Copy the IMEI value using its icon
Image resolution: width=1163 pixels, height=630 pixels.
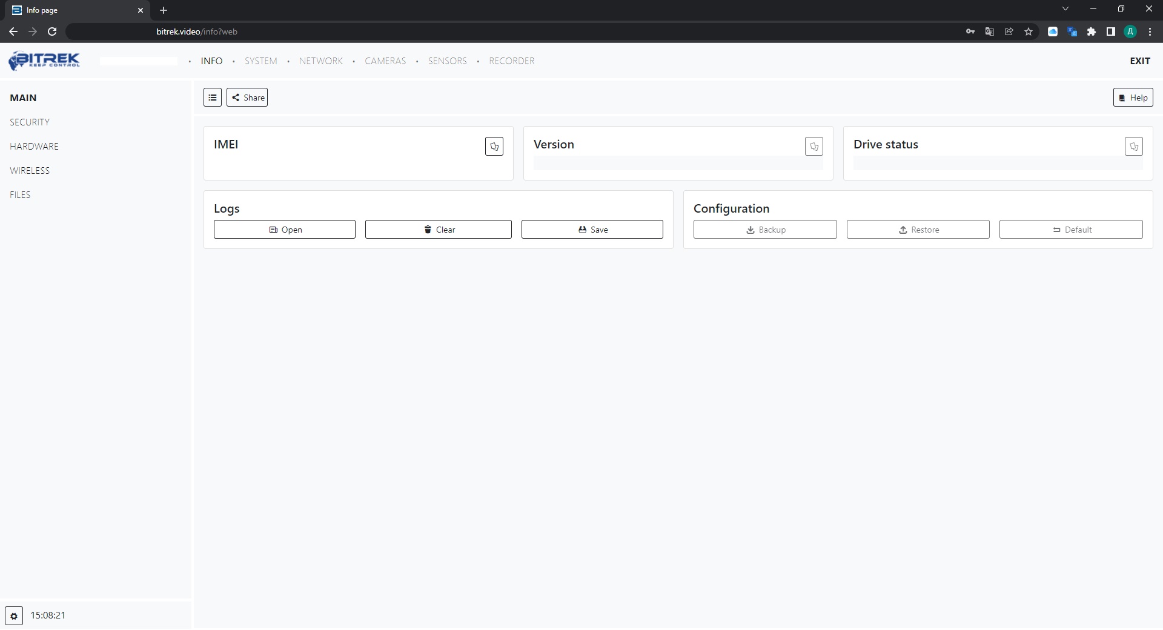(x=494, y=147)
